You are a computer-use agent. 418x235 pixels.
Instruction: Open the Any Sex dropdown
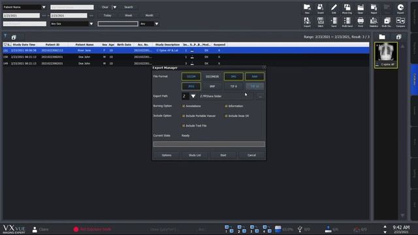point(91,23)
